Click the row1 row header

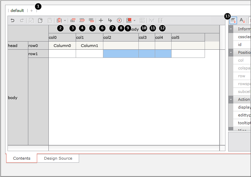[x=38, y=54]
